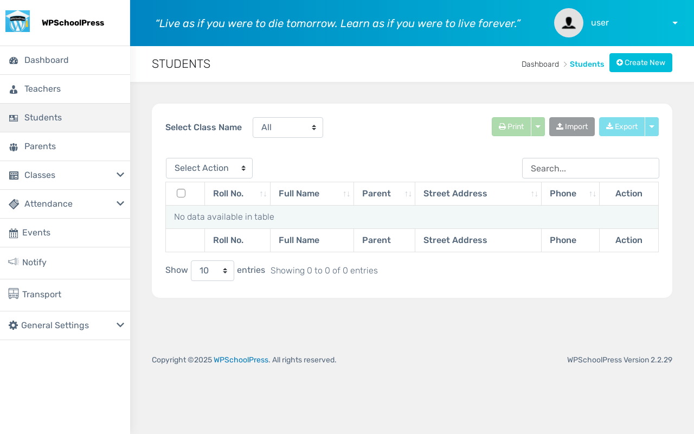
Task: Open the Select Class Name dropdown
Action: 288,127
